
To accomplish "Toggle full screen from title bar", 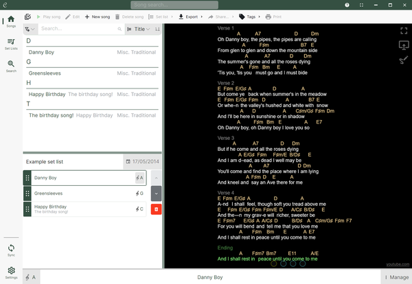I will click(x=362, y=5).
